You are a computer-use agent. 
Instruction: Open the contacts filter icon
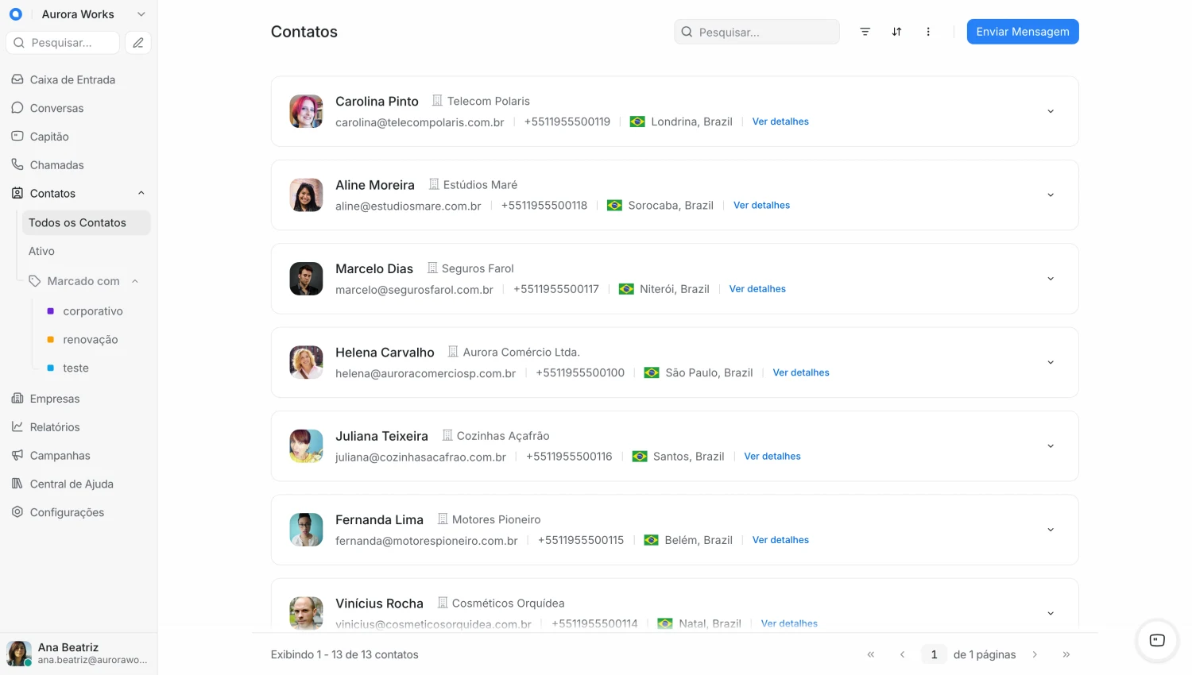click(x=865, y=32)
